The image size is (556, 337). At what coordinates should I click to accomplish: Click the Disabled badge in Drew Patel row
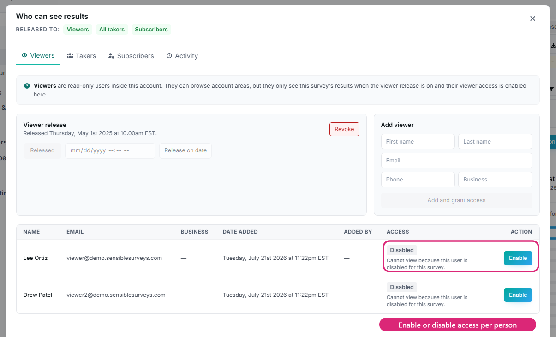[402, 287]
